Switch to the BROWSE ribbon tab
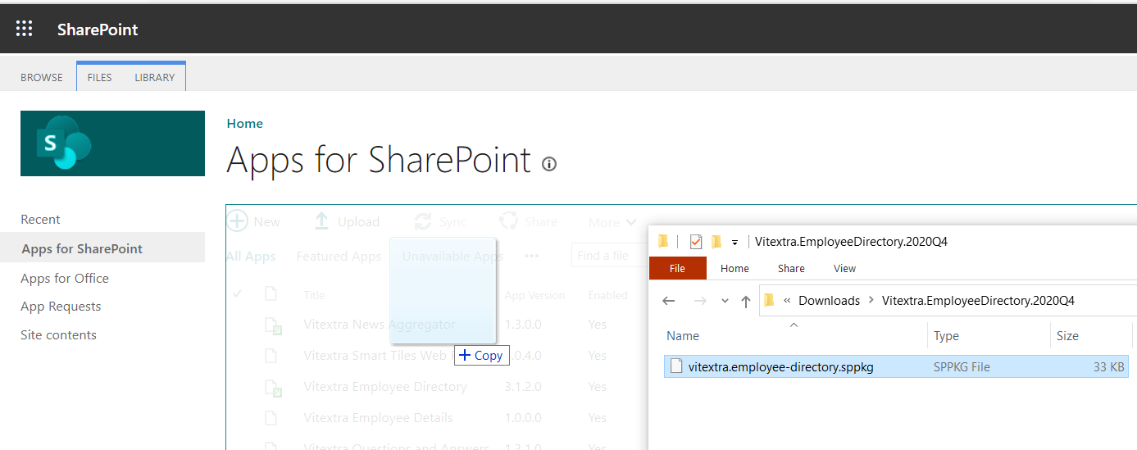1137x450 pixels. [42, 77]
